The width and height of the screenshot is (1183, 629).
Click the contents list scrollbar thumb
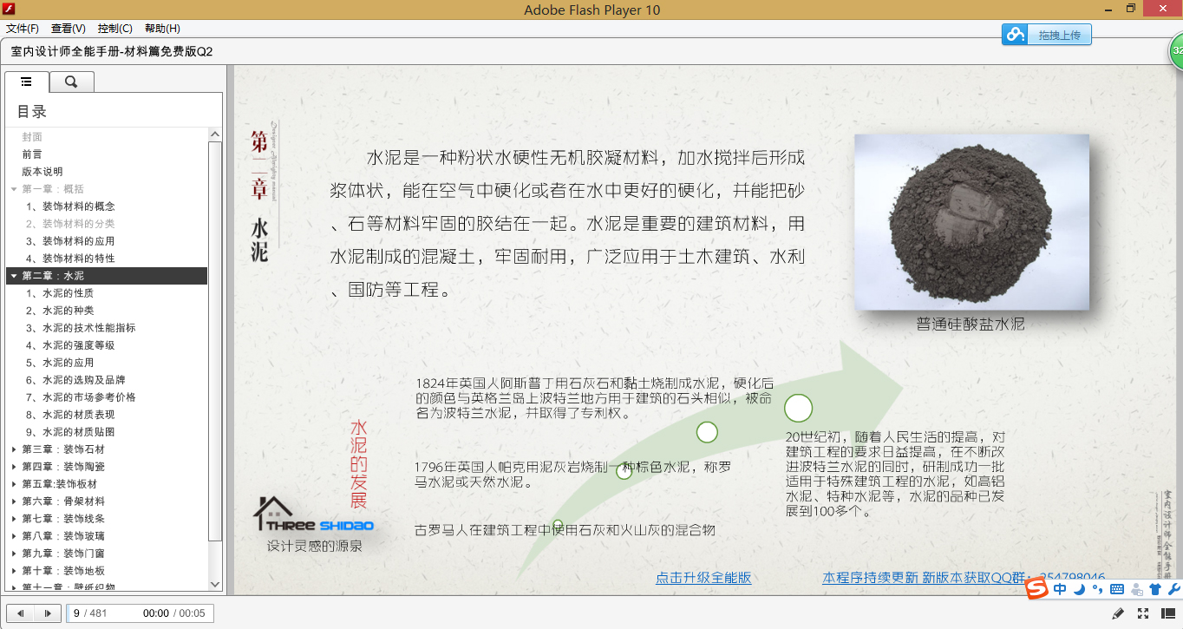(x=215, y=342)
